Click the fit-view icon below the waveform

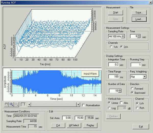6,104
